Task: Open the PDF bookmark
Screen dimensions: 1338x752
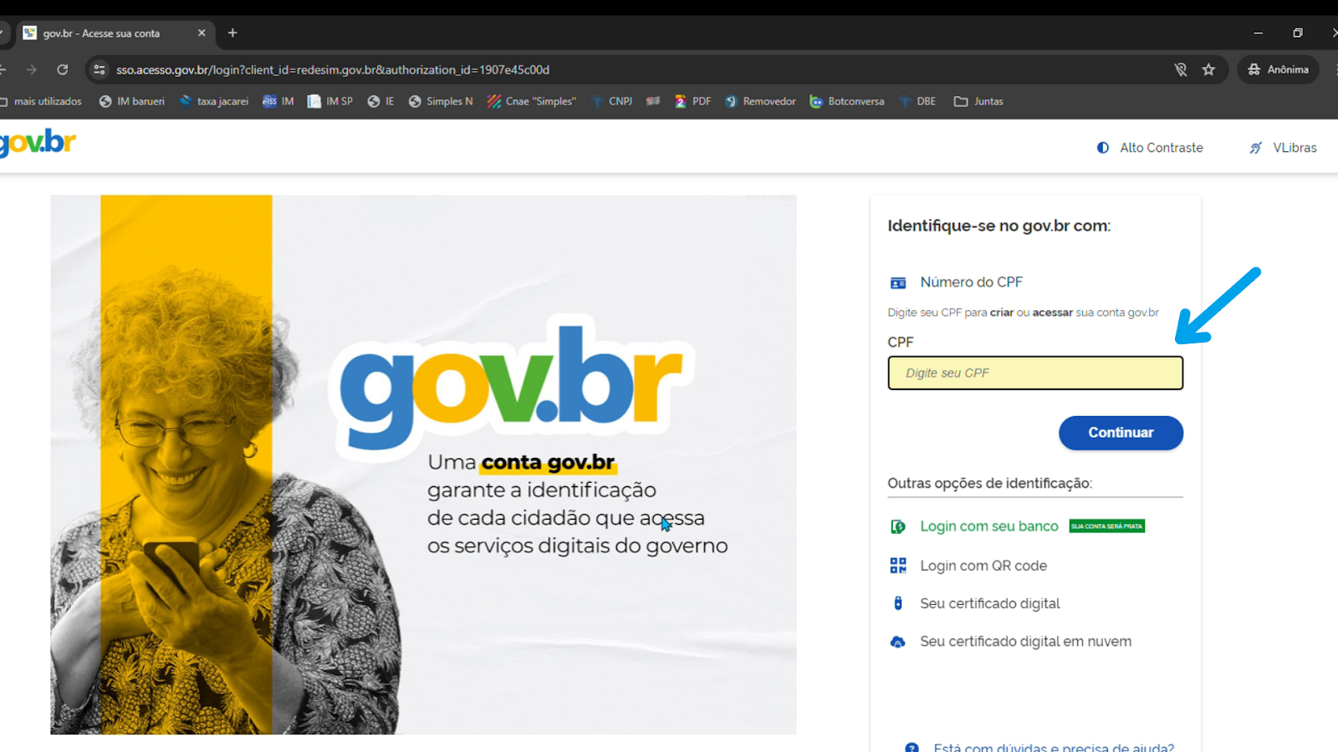Action: tap(692, 101)
